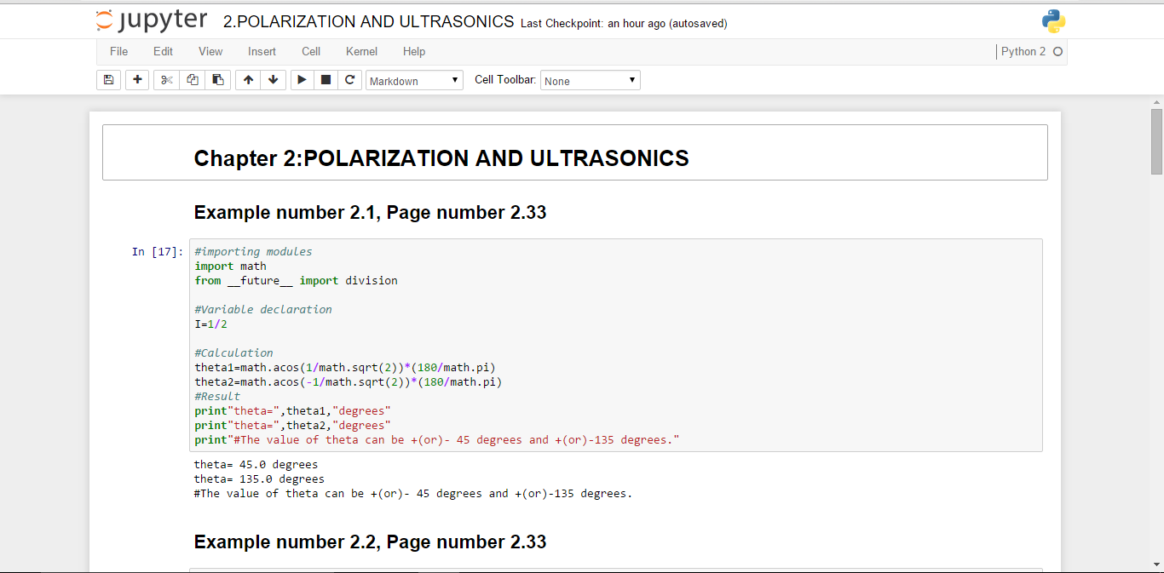
Task: Expand the Cell Toolbar None dropdown
Action: tap(590, 81)
